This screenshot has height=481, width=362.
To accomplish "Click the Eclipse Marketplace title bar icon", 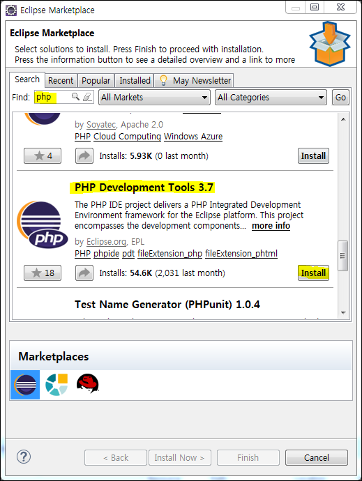I will coord(11,10).
